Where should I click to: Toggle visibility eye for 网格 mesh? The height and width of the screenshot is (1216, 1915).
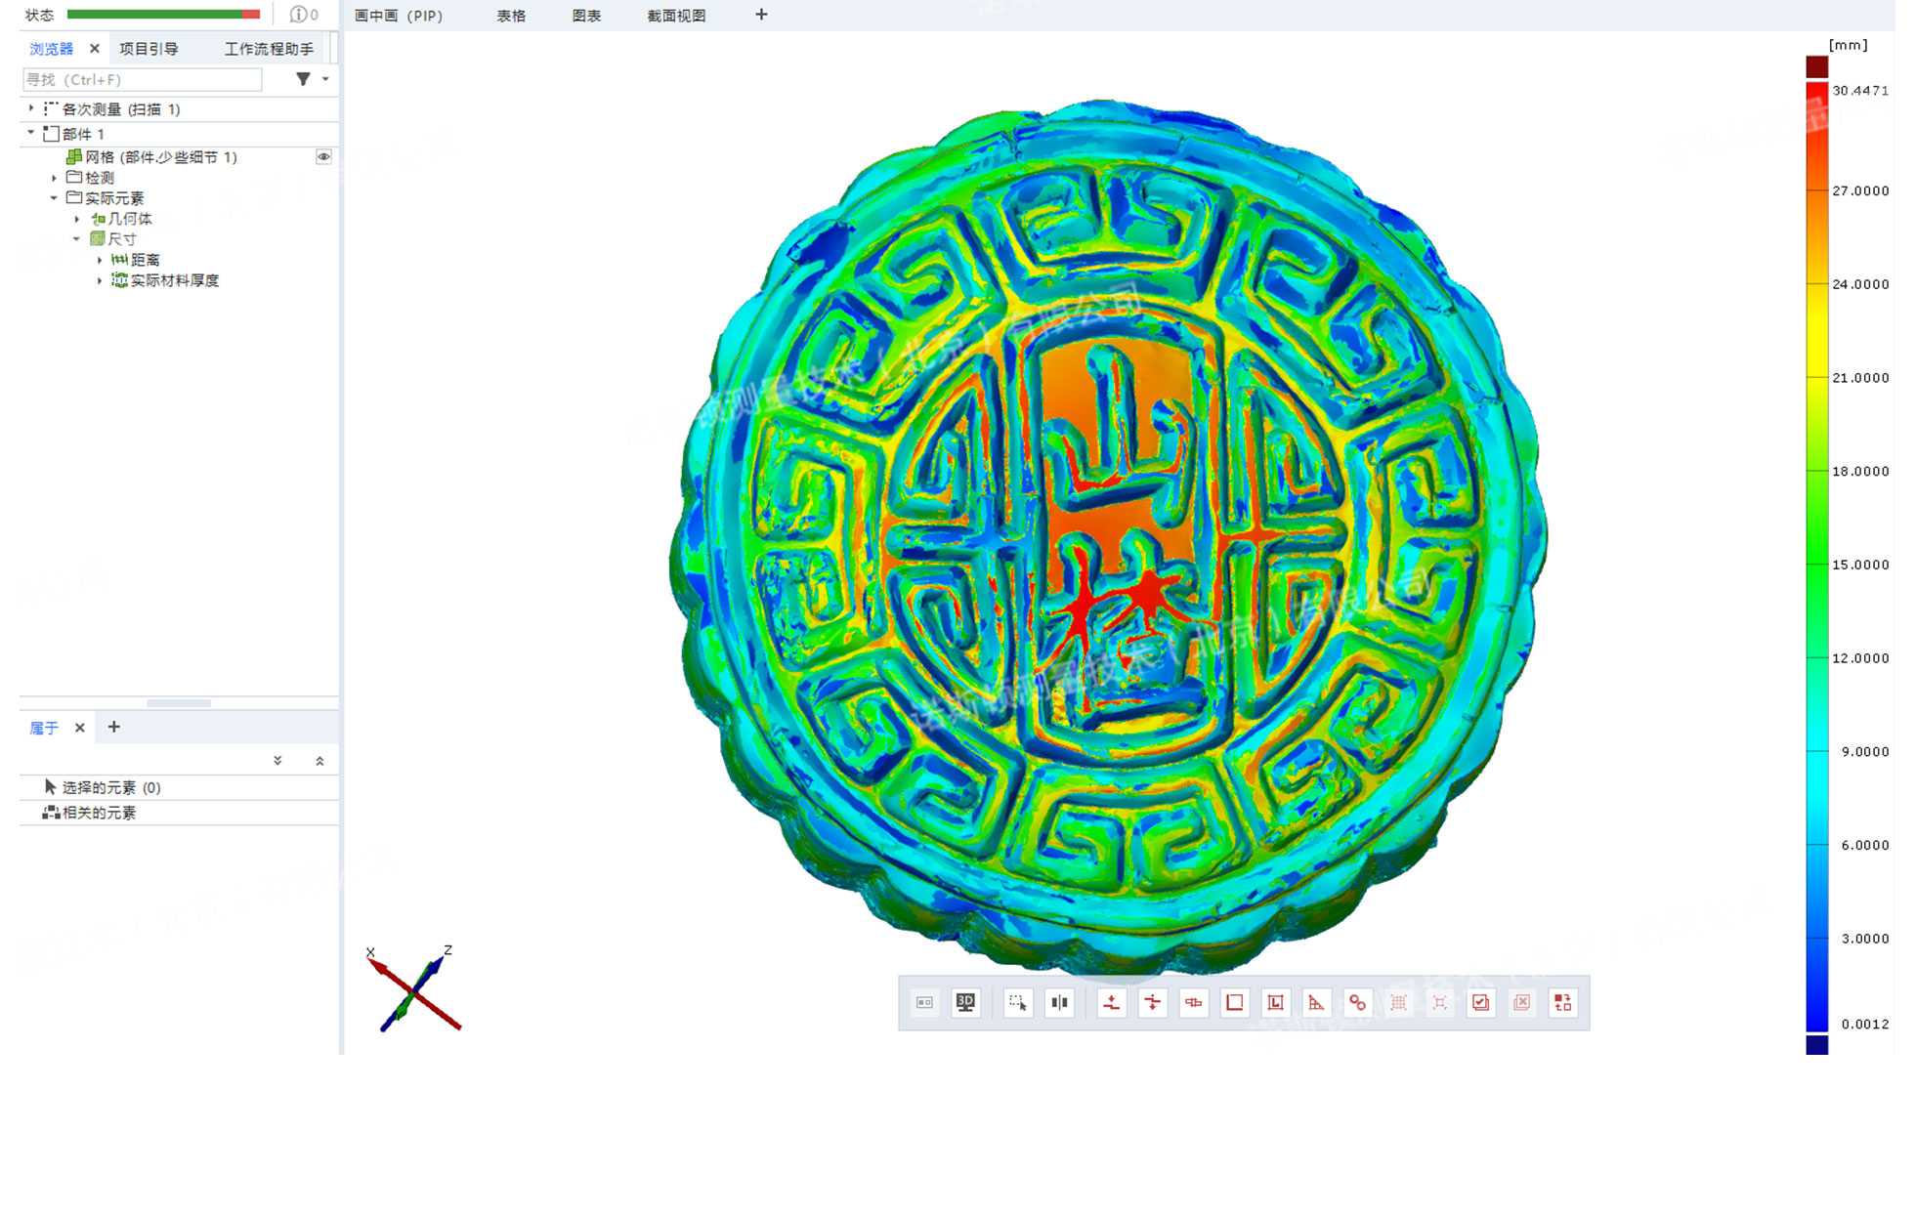pyautogui.click(x=323, y=156)
